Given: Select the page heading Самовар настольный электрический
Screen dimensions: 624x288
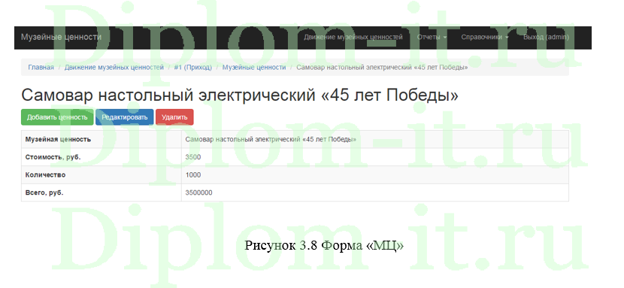Looking at the screenshot, I should (x=240, y=95).
